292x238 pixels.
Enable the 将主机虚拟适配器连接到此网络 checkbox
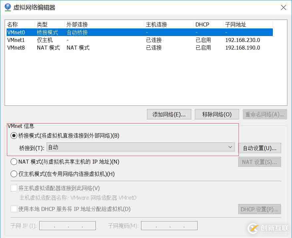pos(14,188)
